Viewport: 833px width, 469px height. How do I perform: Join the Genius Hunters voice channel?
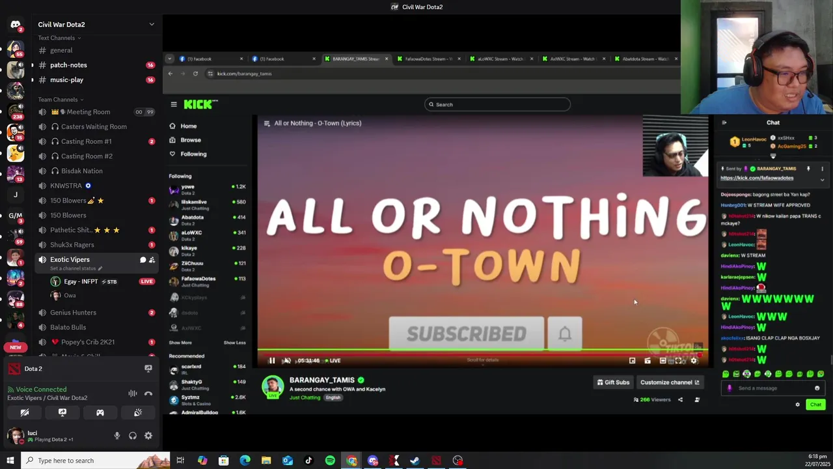96,313
